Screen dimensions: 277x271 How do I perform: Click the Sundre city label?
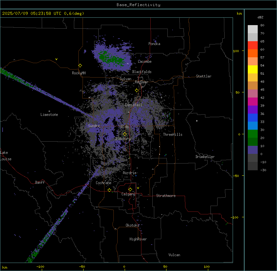coord(94,126)
